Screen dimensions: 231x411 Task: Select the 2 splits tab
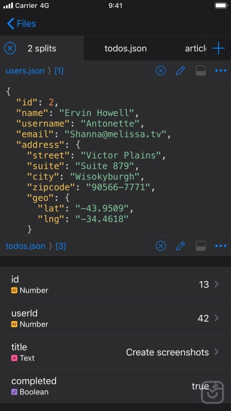click(42, 49)
